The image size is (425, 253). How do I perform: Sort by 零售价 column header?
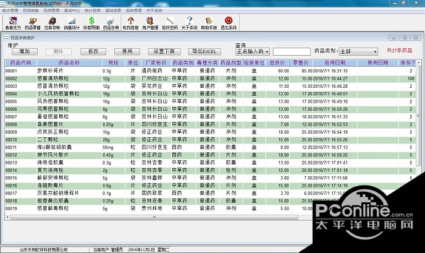click(x=301, y=62)
